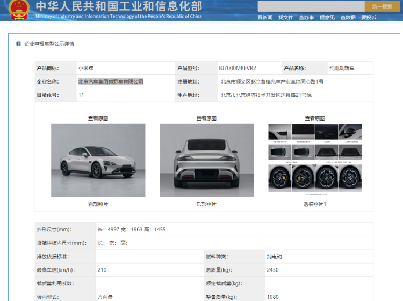Select the 提意见 navigation item
403x301 pixels.
[327, 18]
